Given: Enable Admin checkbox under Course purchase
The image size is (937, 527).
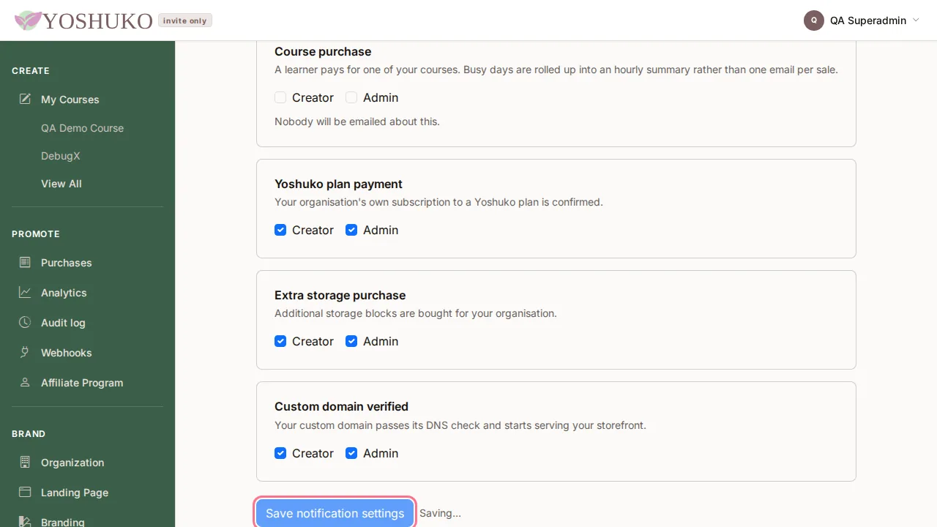Looking at the screenshot, I should point(351,97).
